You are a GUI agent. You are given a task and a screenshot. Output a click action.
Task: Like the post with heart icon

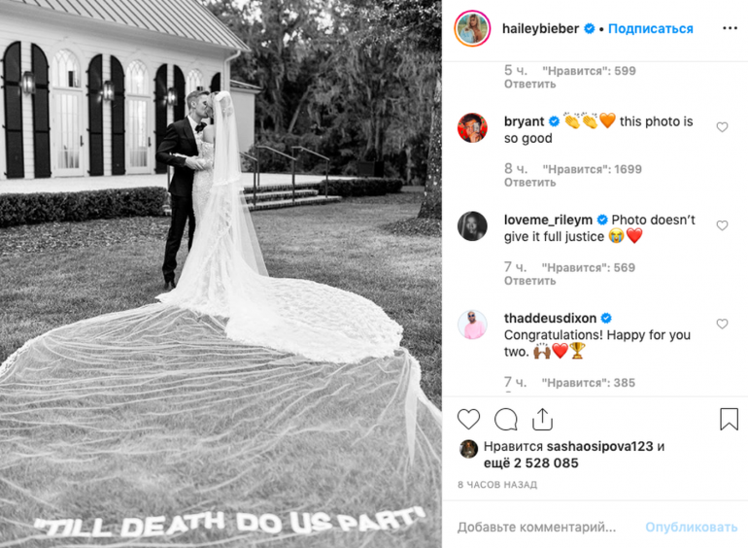[468, 420]
